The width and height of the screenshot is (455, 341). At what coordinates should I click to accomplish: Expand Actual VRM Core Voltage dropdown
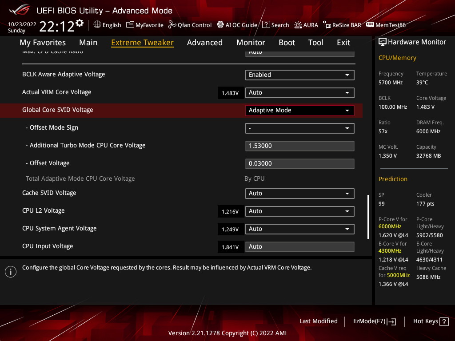[300, 92]
